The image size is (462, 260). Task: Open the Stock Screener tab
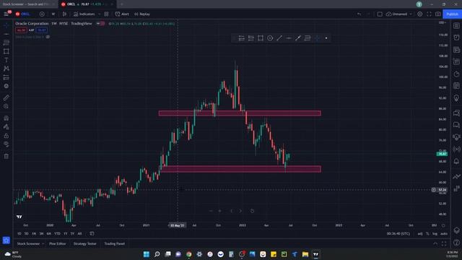click(x=28, y=244)
